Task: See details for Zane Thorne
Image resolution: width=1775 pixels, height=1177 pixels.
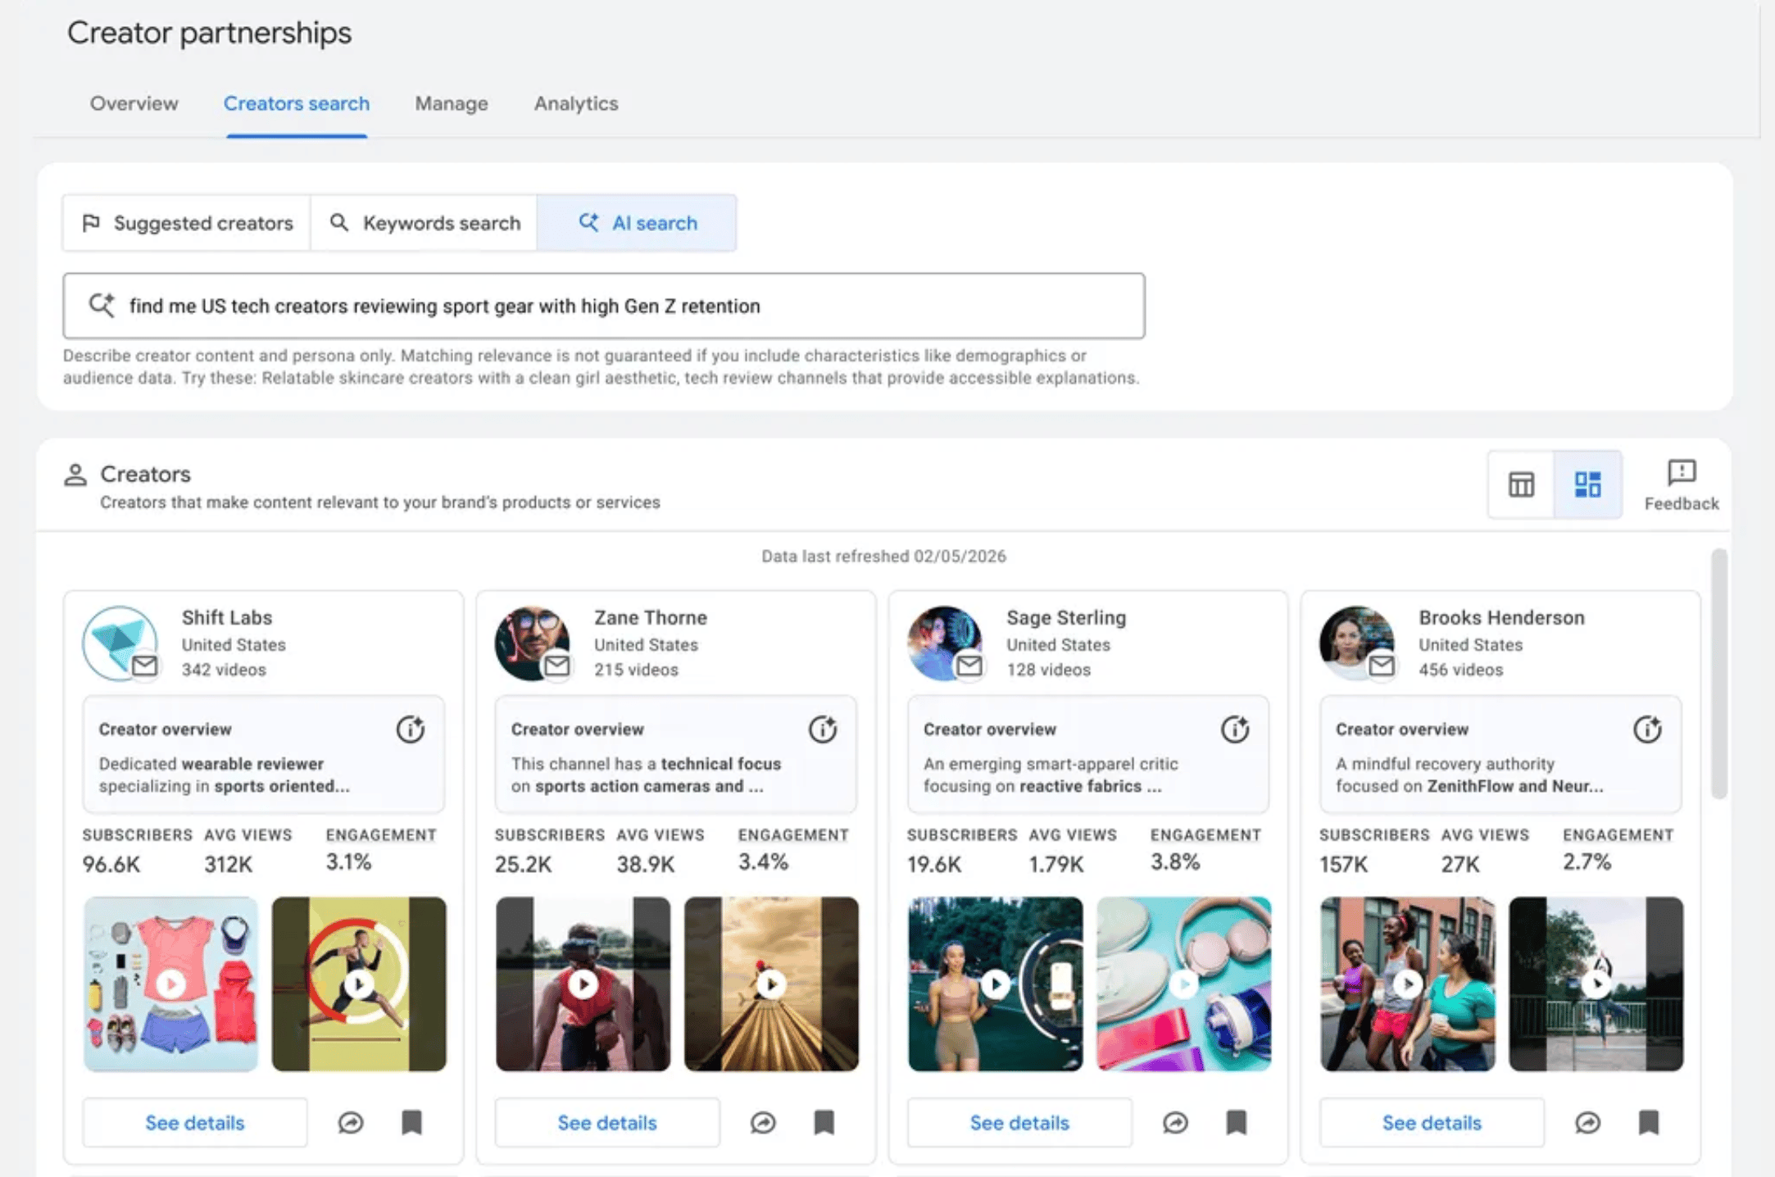Action: pos(607,1122)
